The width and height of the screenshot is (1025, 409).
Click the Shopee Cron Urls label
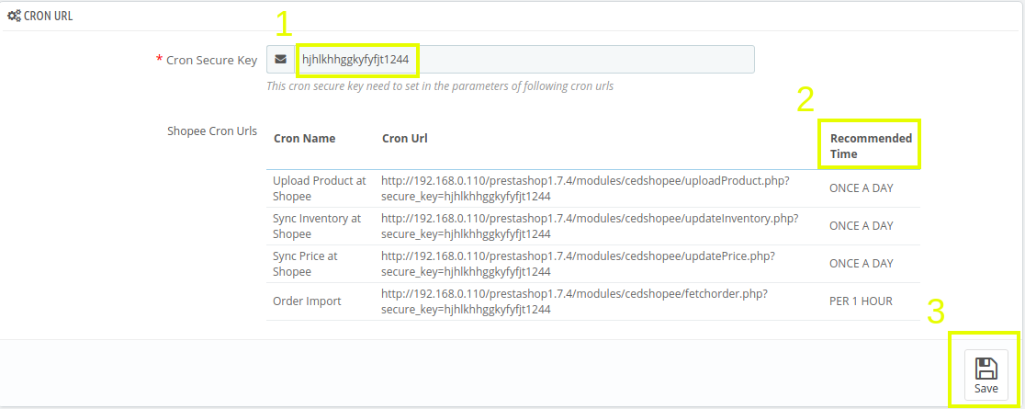(212, 131)
